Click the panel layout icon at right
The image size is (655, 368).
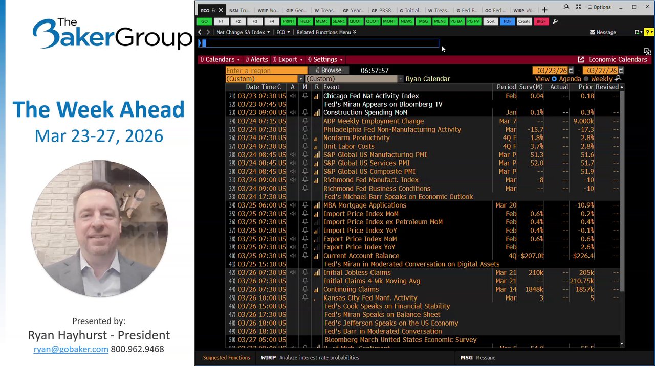(x=647, y=51)
